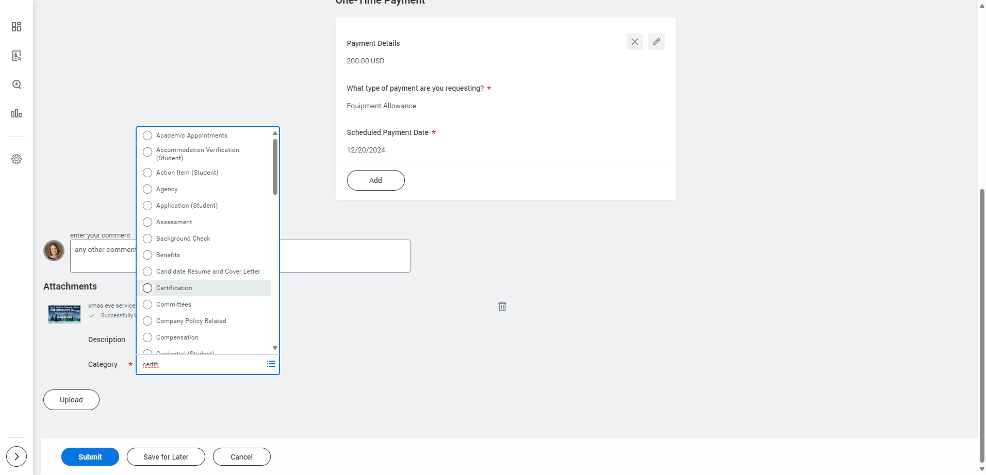Open the document search icon in sidebar

pos(17,56)
